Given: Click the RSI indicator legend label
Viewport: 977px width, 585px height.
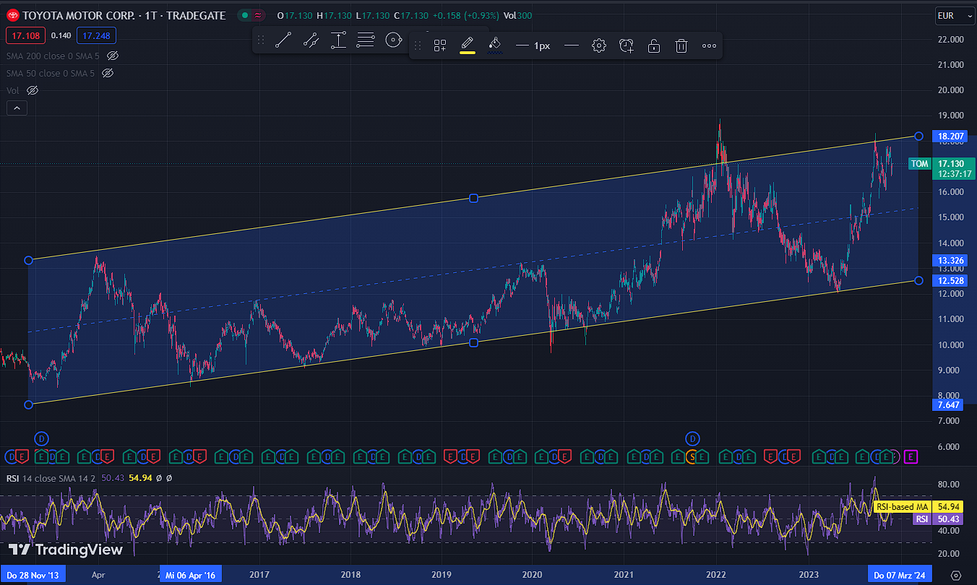Looking at the screenshot, I should 12,478.
